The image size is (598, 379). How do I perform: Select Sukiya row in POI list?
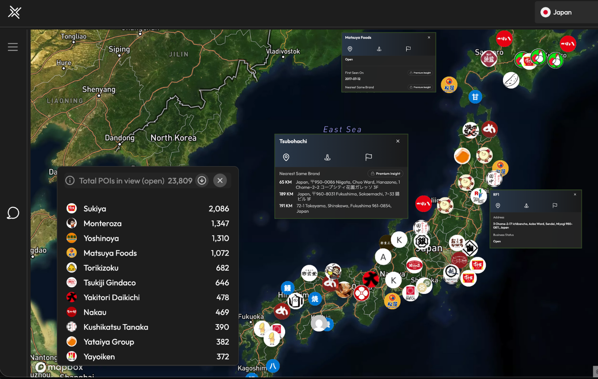[x=148, y=208]
